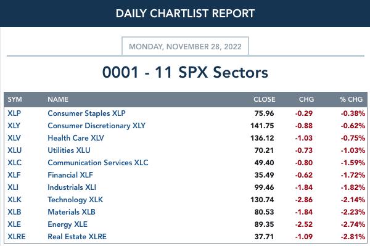The height and width of the screenshot is (246, 370).
Task: Click the XLY symbol link
Action: [x=14, y=126]
